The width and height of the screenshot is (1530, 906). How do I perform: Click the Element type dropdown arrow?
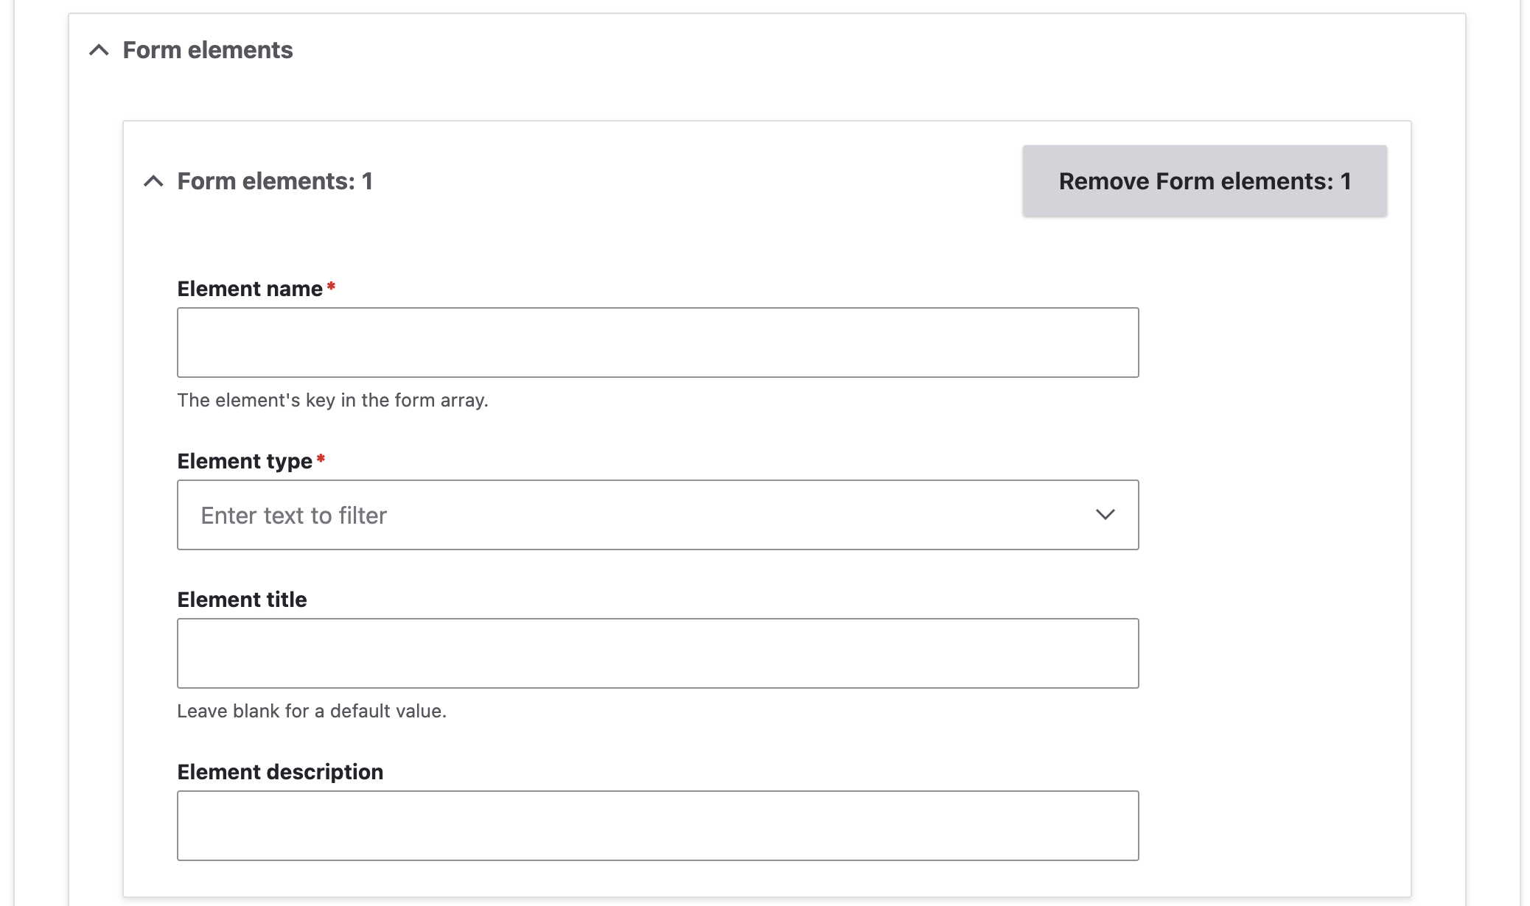click(1104, 515)
